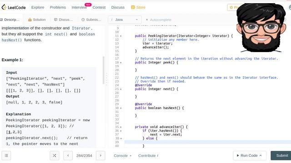The height and width of the screenshot is (163, 291).
Task: Collapse code fold at line 35
Action: pos(121,127)
